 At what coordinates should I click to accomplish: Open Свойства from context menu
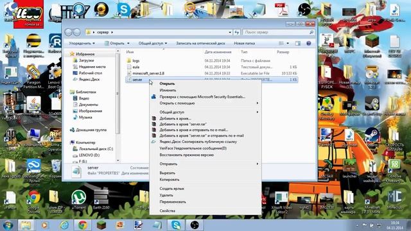point(167,211)
